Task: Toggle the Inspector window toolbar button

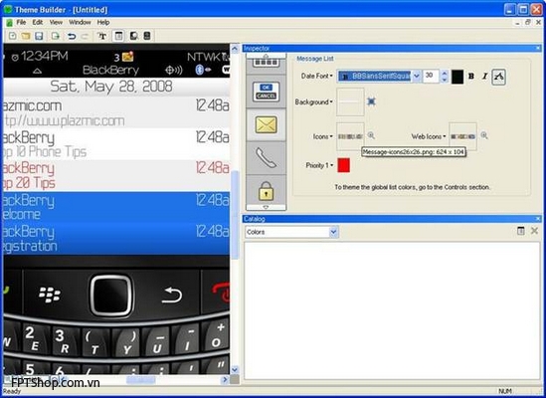Action: (118, 36)
